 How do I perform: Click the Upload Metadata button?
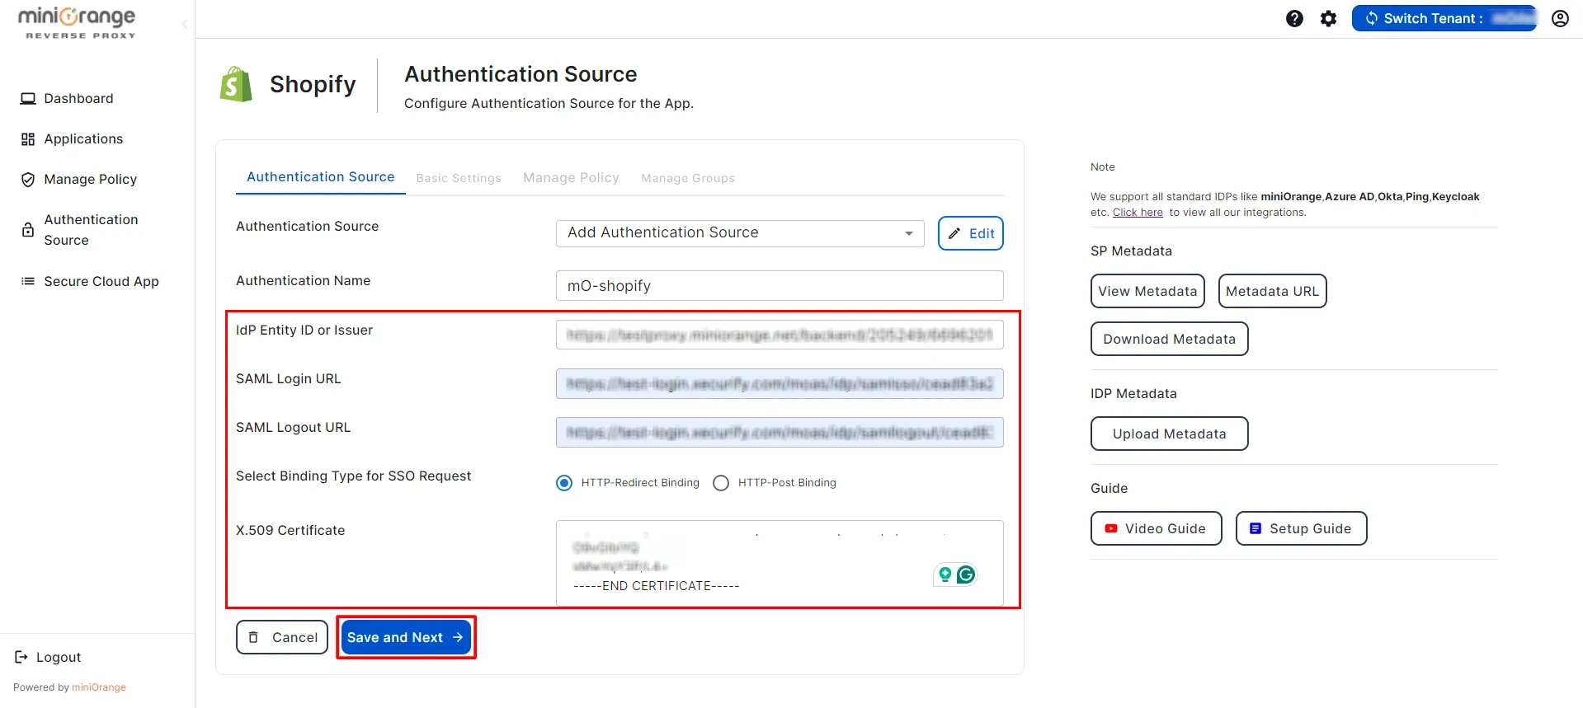1169,434
